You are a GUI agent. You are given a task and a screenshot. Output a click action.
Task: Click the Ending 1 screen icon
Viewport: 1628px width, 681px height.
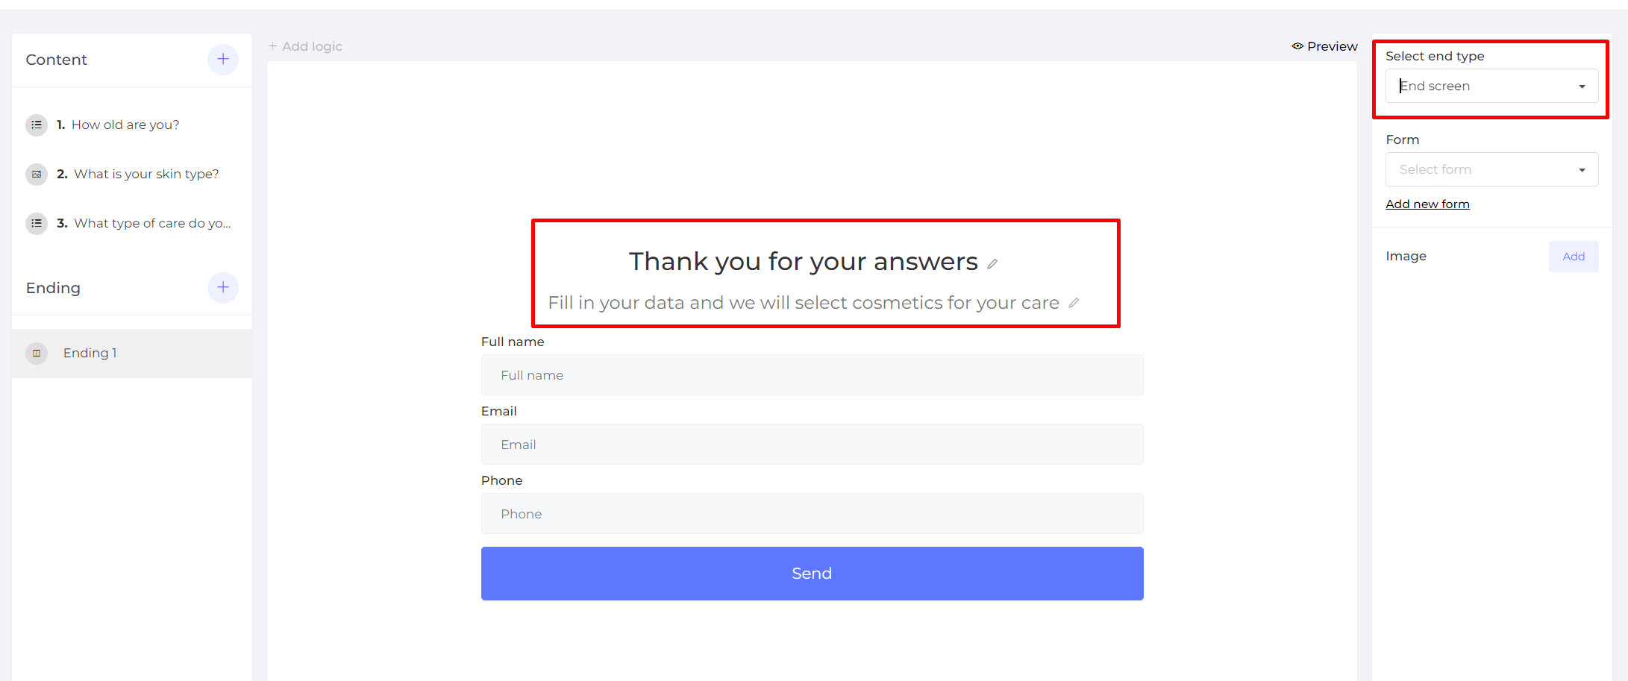click(x=37, y=353)
